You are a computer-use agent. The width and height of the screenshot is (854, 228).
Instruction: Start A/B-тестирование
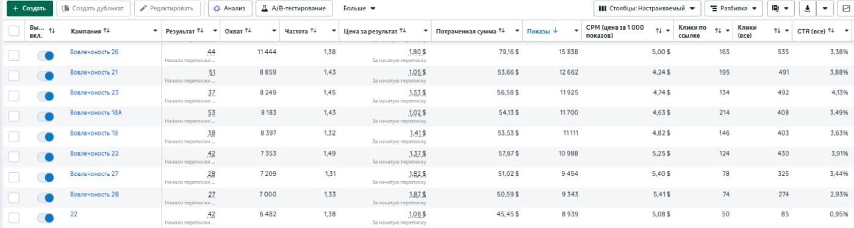click(294, 9)
